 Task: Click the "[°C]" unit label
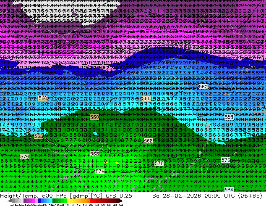click(96, 196)
